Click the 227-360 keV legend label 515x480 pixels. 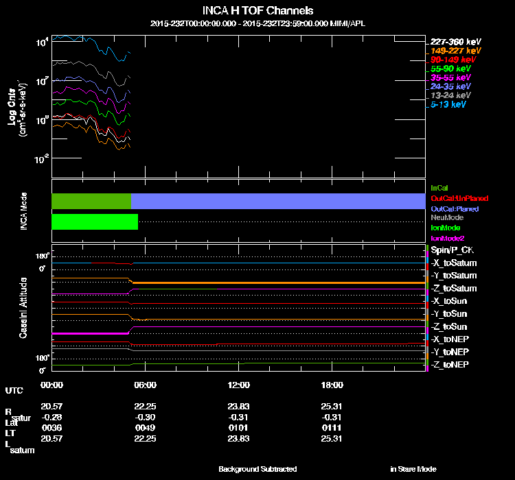(455, 42)
